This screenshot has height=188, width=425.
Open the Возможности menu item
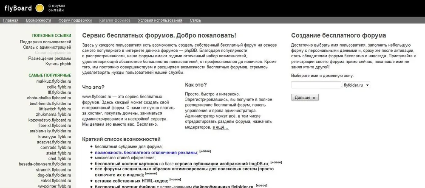coord(38,20)
